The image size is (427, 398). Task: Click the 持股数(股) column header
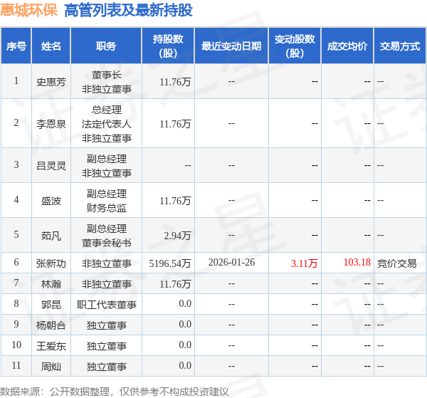(168, 46)
